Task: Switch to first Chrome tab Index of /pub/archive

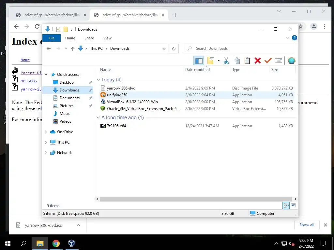Action: click(51, 15)
